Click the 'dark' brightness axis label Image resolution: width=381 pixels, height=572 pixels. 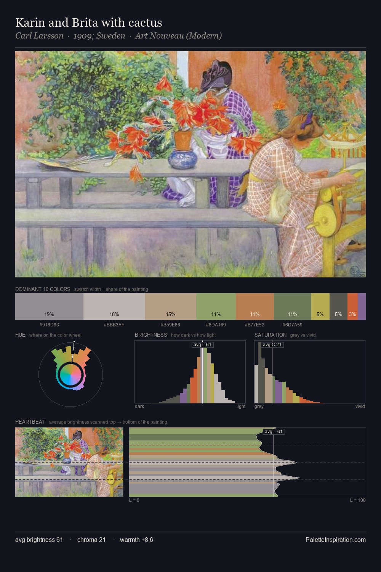pos(139,407)
